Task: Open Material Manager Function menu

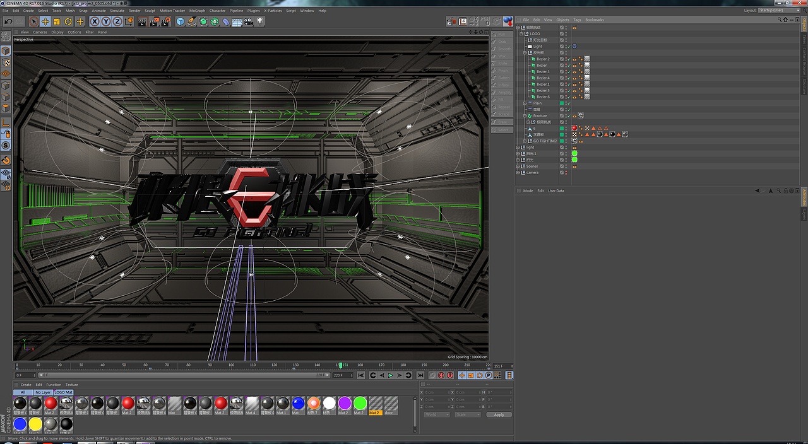Action: coord(54,385)
